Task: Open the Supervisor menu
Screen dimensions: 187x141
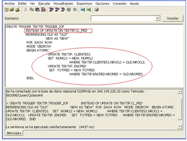Action: pos(85,3)
